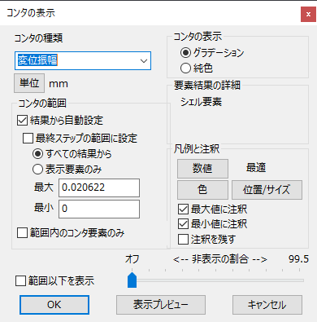
Task: Enable 範囲以下を表示 checkbox
Action: 20,281
